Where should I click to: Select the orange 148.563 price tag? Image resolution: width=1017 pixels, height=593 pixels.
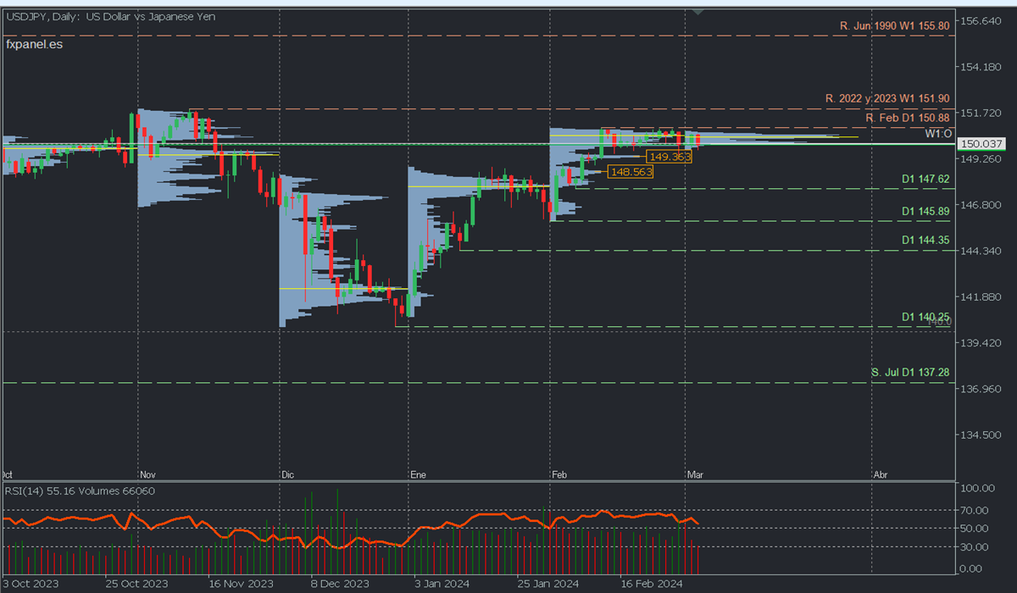631,172
